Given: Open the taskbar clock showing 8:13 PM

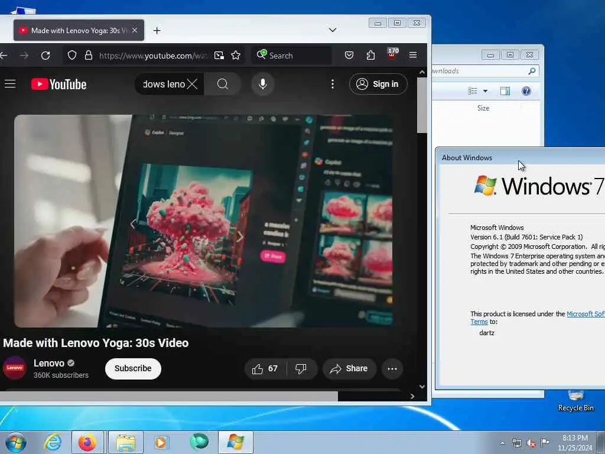Looking at the screenshot, I should coord(575,443).
